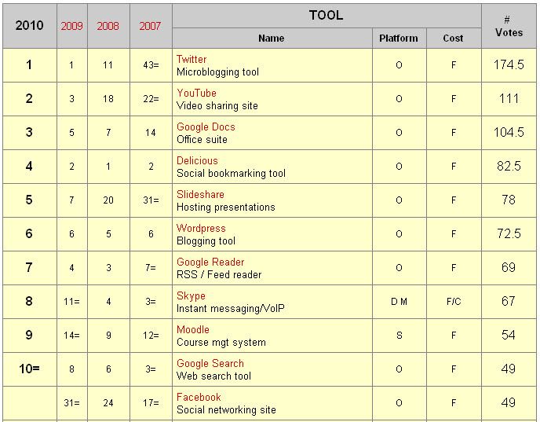
Task: Select the 'Instant messaging/VoIP' description
Action: point(231,308)
